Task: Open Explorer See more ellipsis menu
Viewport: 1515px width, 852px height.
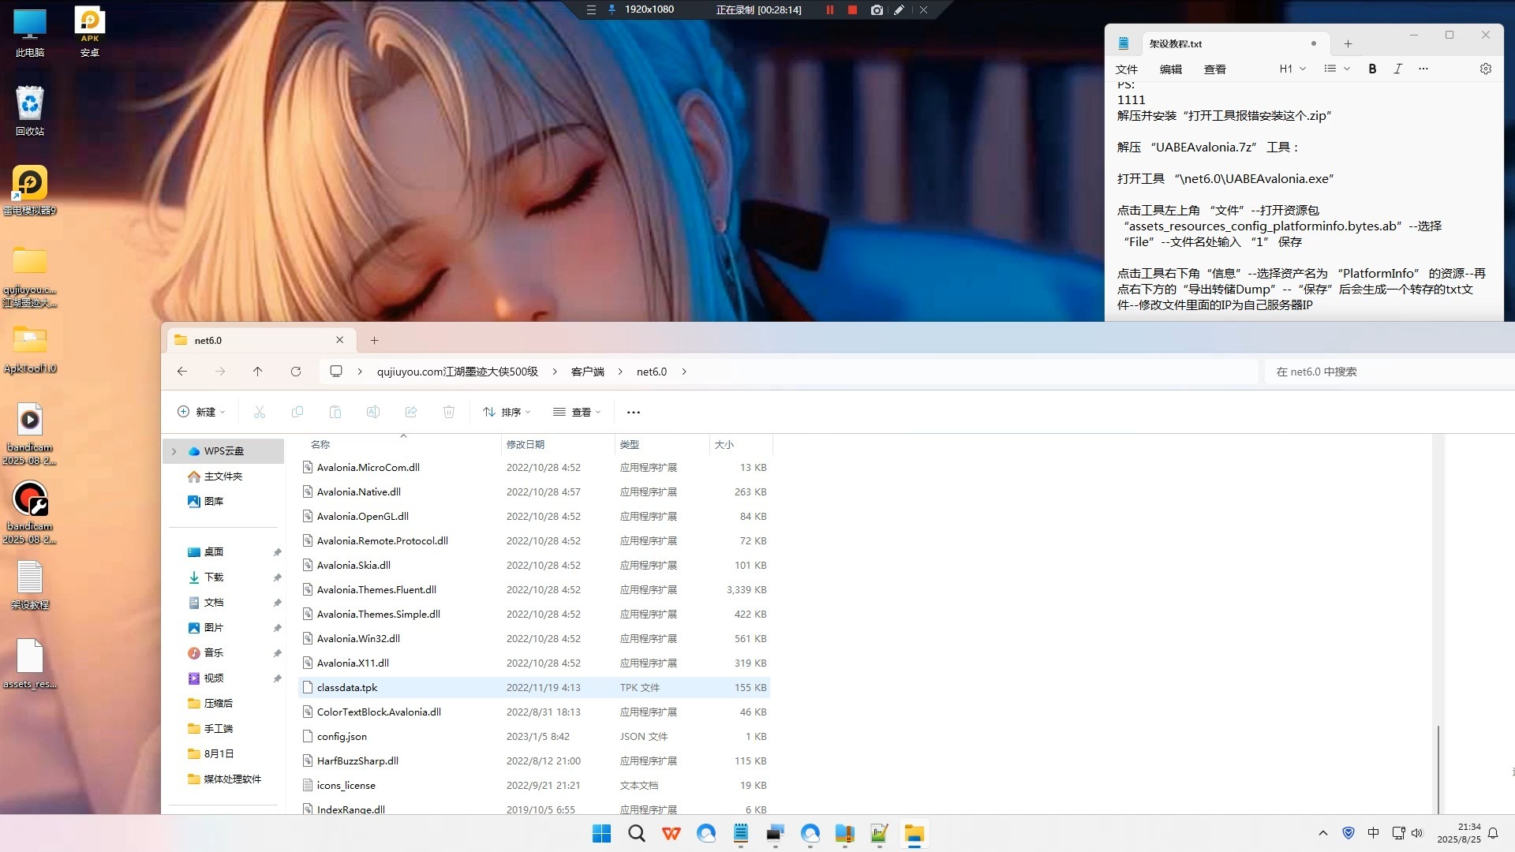Action: click(x=634, y=412)
